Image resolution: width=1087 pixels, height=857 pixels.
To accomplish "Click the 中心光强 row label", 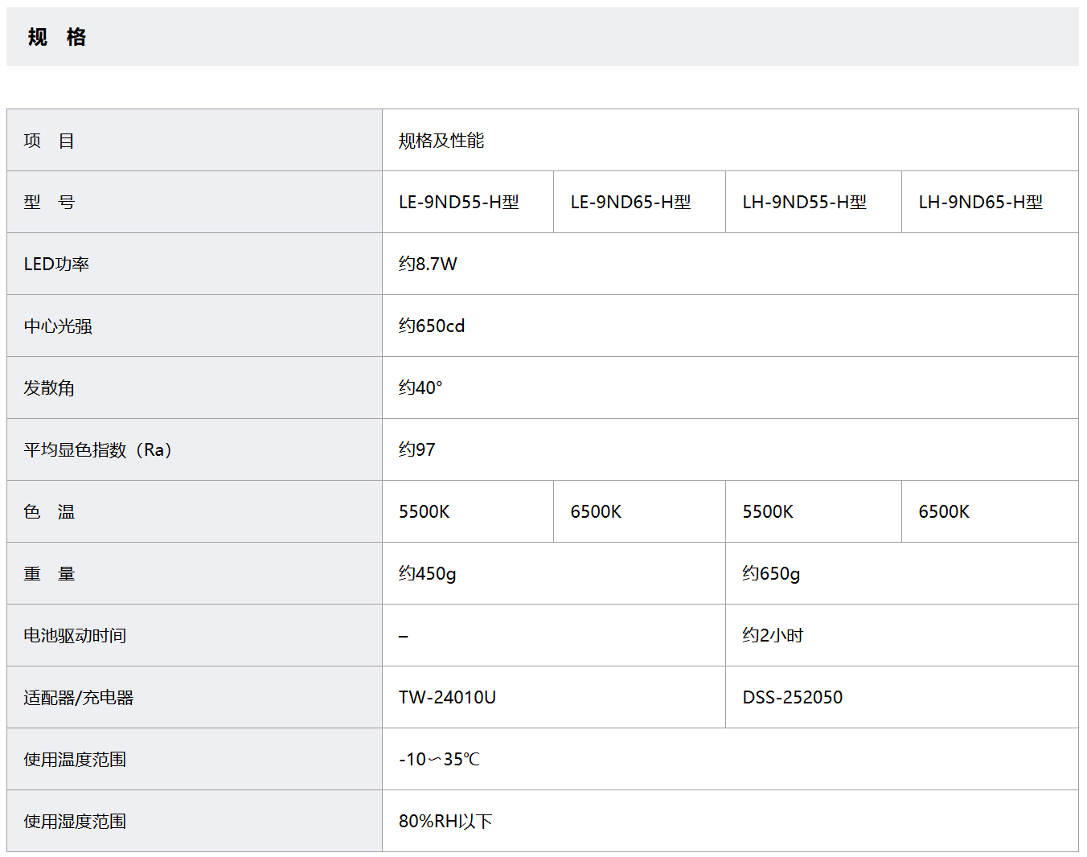I will 58,326.
